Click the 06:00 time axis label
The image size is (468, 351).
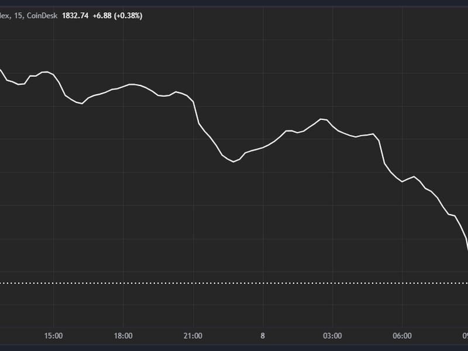pyautogui.click(x=403, y=336)
